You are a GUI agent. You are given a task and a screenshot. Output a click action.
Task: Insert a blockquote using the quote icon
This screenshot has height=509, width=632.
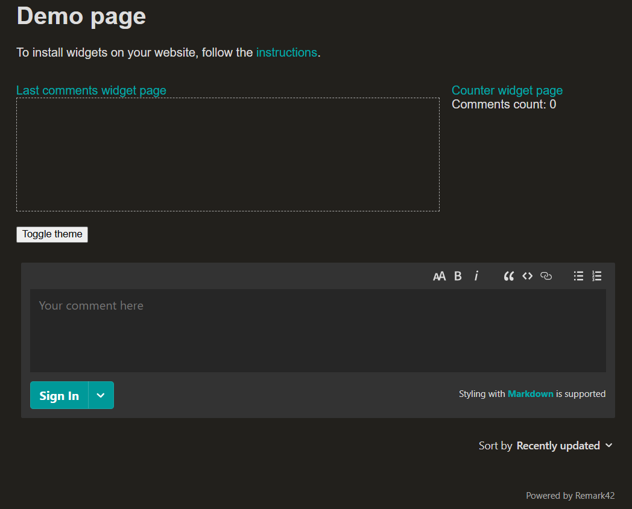[509, 276]
